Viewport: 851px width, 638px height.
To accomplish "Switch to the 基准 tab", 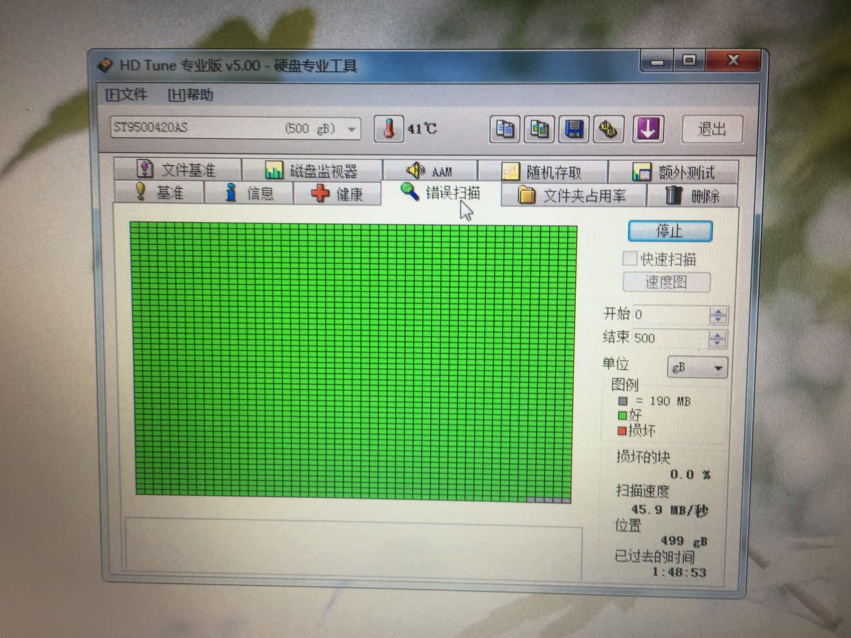I will click(x=160, y=192).
